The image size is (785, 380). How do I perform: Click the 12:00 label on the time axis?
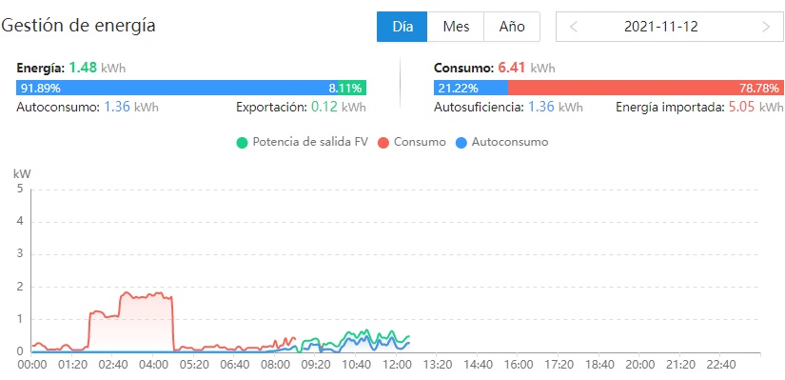tap(396, 364)
